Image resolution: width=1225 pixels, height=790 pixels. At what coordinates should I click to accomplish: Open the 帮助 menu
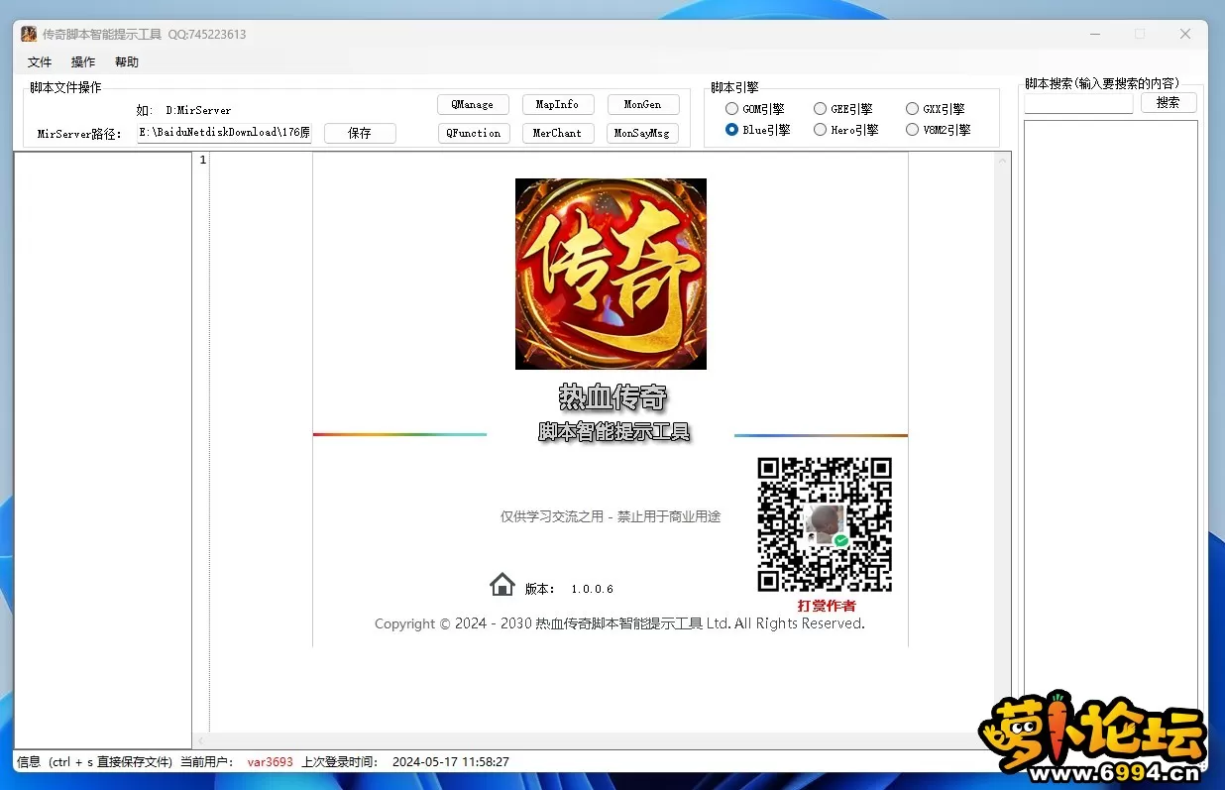pyautogui.click(x=127, y=62)
